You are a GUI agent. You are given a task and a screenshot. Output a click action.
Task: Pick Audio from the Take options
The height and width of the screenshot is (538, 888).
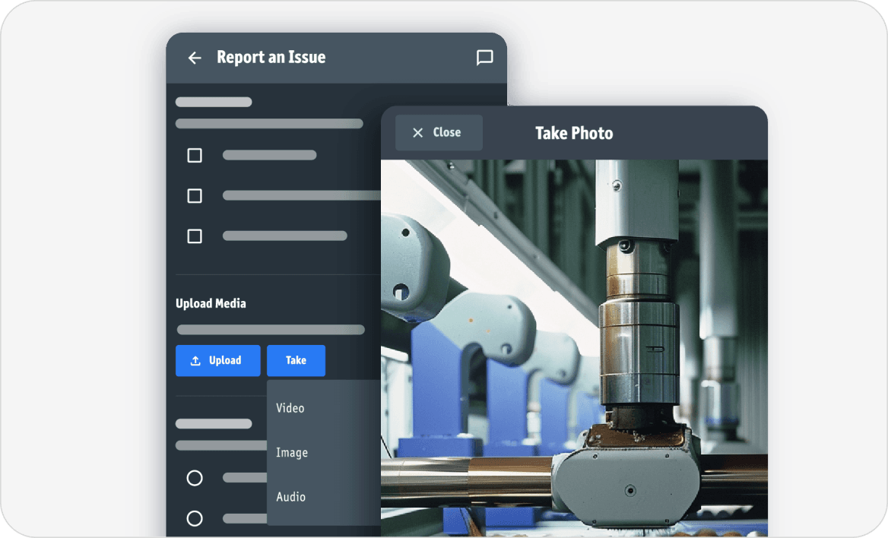[x=290, y=497]
